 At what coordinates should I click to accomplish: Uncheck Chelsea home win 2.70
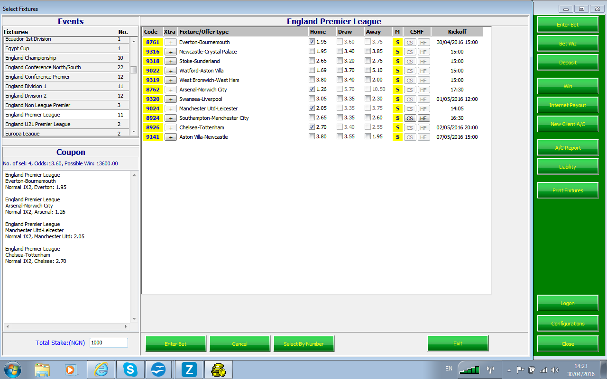point(312,127)
